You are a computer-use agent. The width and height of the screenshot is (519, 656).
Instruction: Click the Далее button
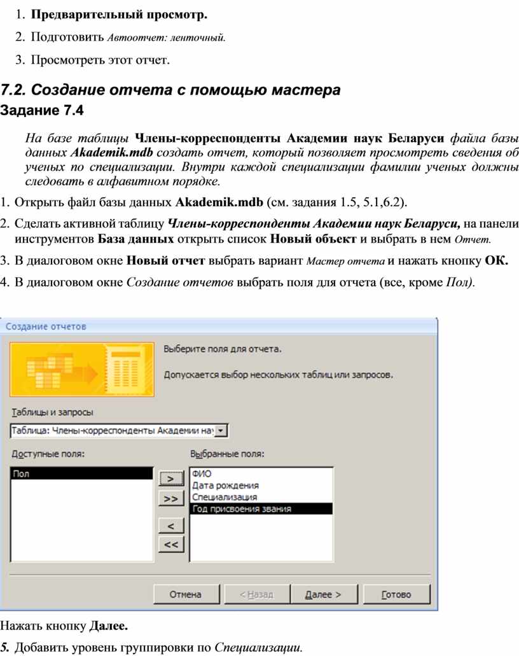point(324,594)
